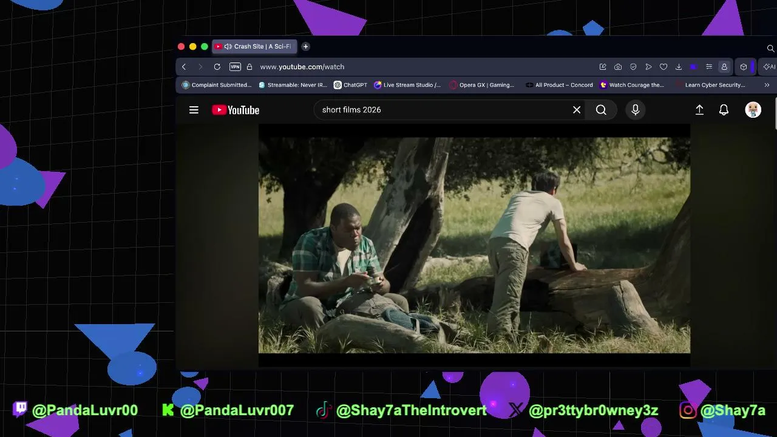Reload the YouTube page

(x=217, y=67)
